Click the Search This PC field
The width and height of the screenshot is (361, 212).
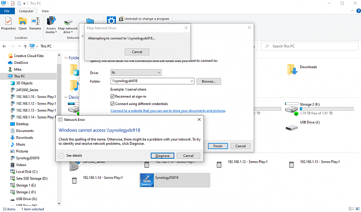click(x=309, y=46)
